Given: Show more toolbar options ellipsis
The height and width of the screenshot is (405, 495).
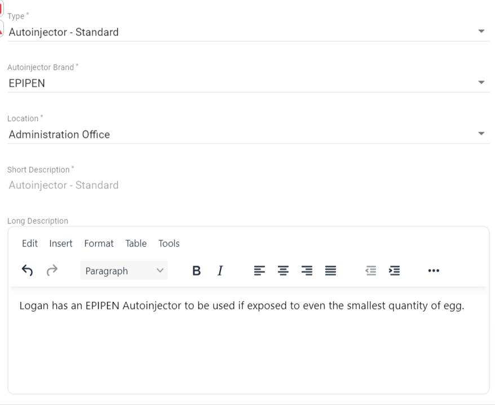Looking at the screenshot, I should [433, 271].
